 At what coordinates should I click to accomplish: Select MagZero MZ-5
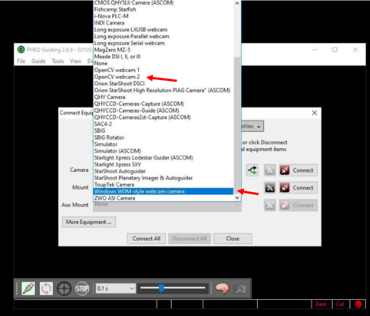(163, 50)
